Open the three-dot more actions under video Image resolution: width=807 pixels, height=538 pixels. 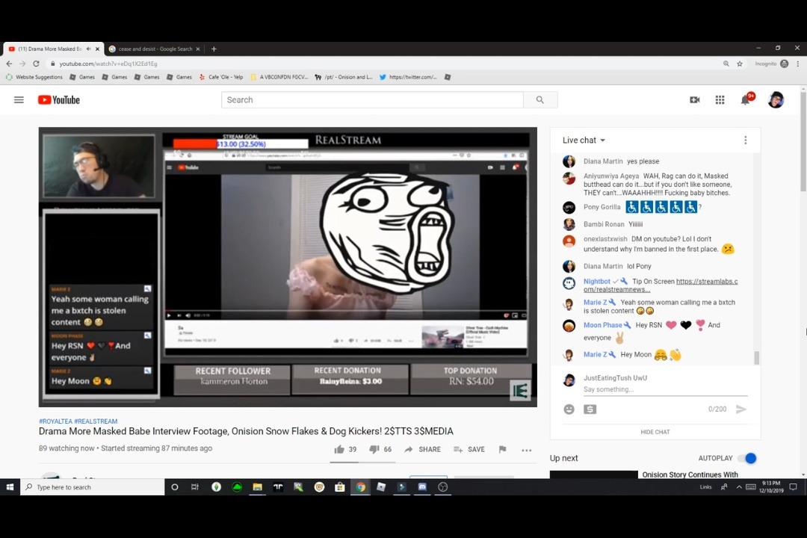[x=526, y=450]
